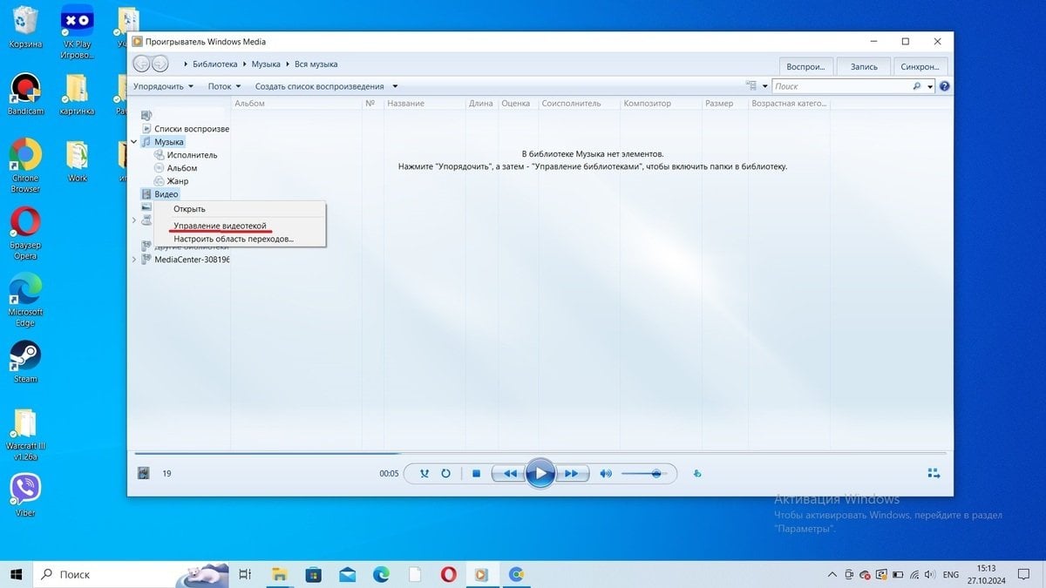The height and width of the screenshot is (588, 1046).
Task: Switch to the Синхронизация tab
Action: 922,66
